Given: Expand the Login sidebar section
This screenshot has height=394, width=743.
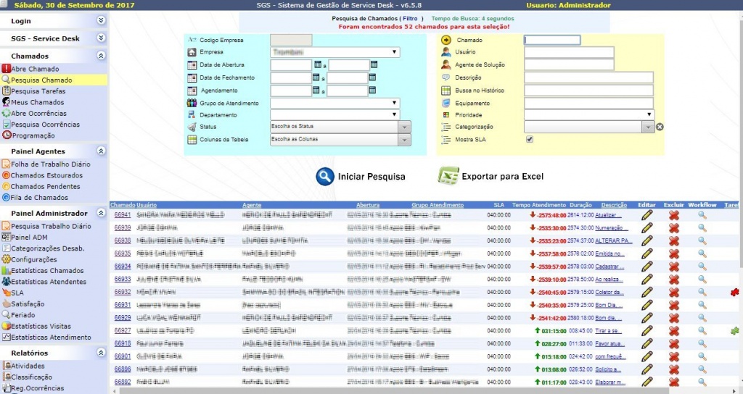Looking at the screenshot, I should [101, 21].
